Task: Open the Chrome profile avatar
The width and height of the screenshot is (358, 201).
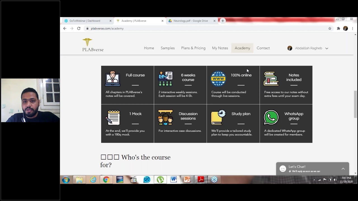Action: click(x=345, y=28)
